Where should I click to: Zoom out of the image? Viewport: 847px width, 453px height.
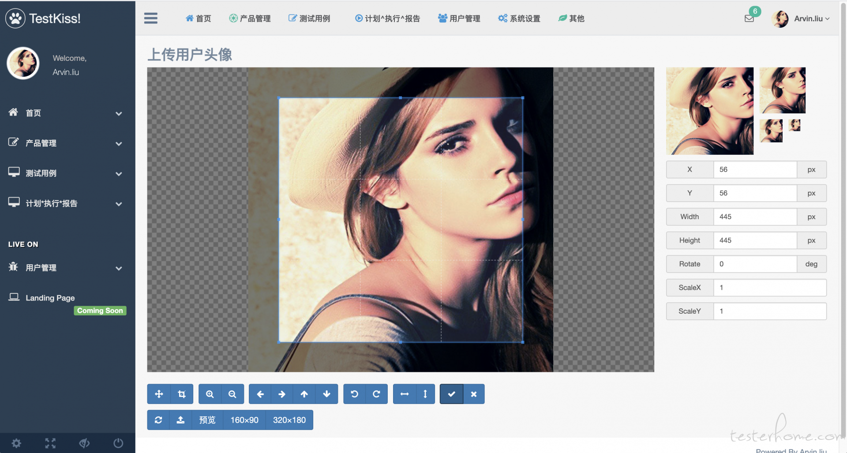coord(232,394)
